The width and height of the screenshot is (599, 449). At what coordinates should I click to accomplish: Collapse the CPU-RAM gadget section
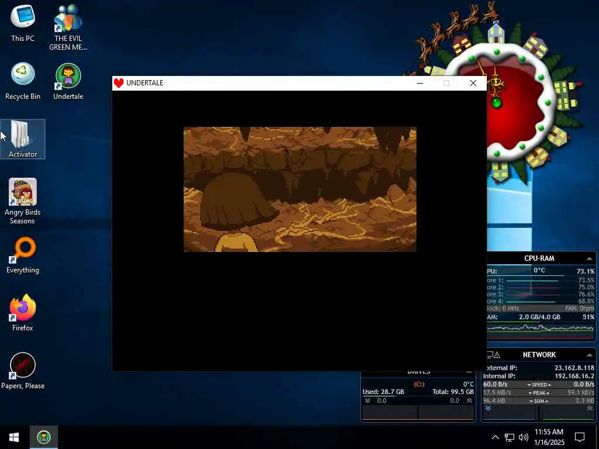pyautogui.click(x=590, y=258)
